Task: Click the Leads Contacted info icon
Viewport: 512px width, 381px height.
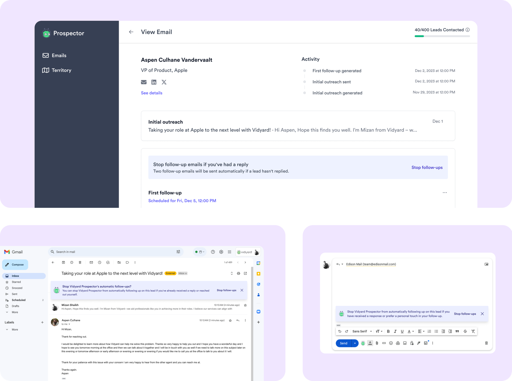Action: tap(467, 30)
